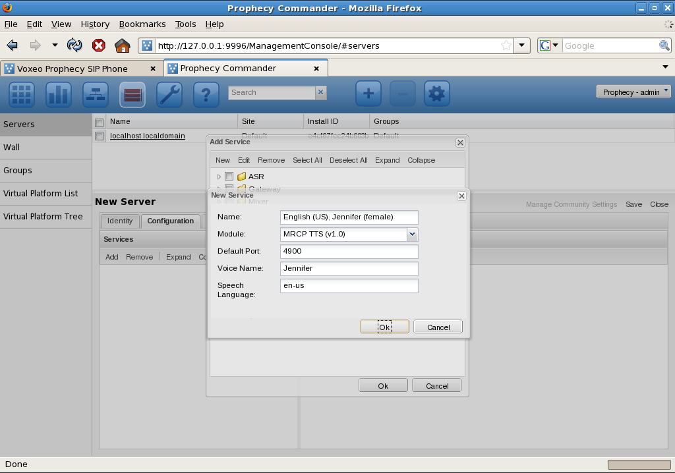The width and height of the screenshot is (675, 473).
Task: Click the ASR folder icon
Action: (241, 177)
